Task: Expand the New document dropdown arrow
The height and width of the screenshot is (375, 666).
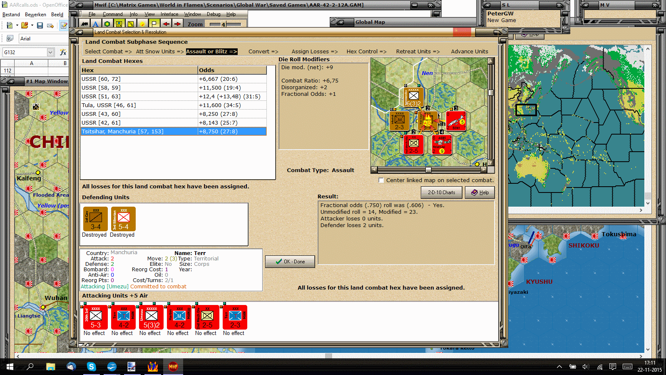Action: (17, 26)
